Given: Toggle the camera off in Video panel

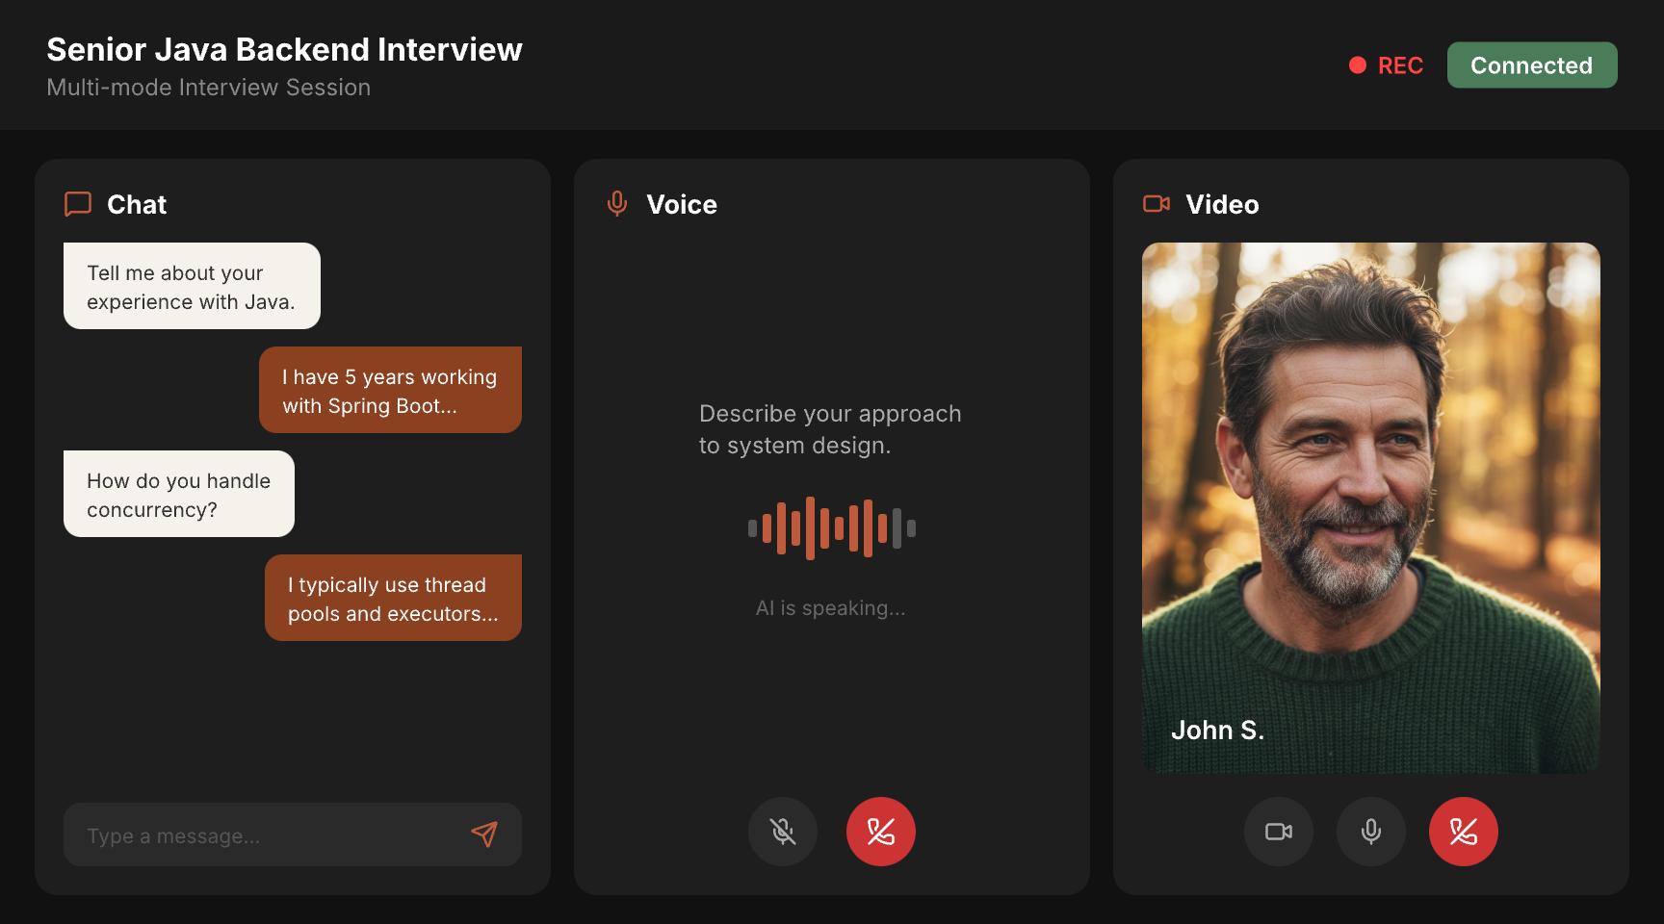Looking at the screenshot, I should pos(1278,832).
